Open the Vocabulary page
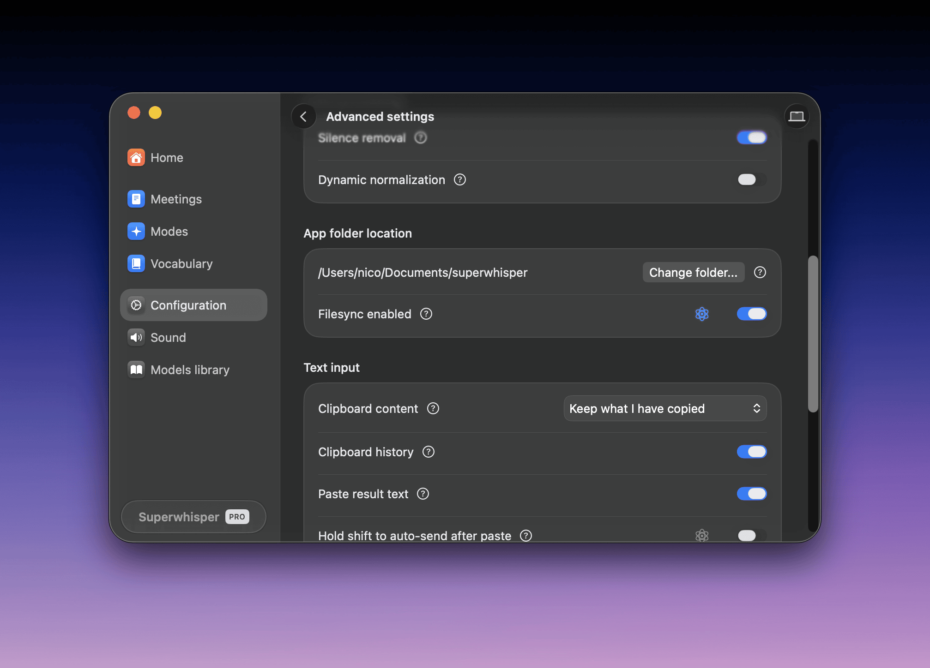930x668 pixels. point(193,263)
